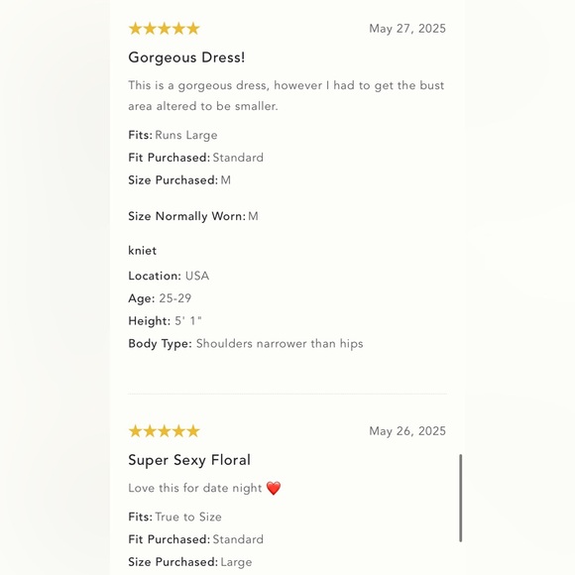Click the last star of the May 26 review
Viewport: 575px width, 575px height.
pos(193,431)
